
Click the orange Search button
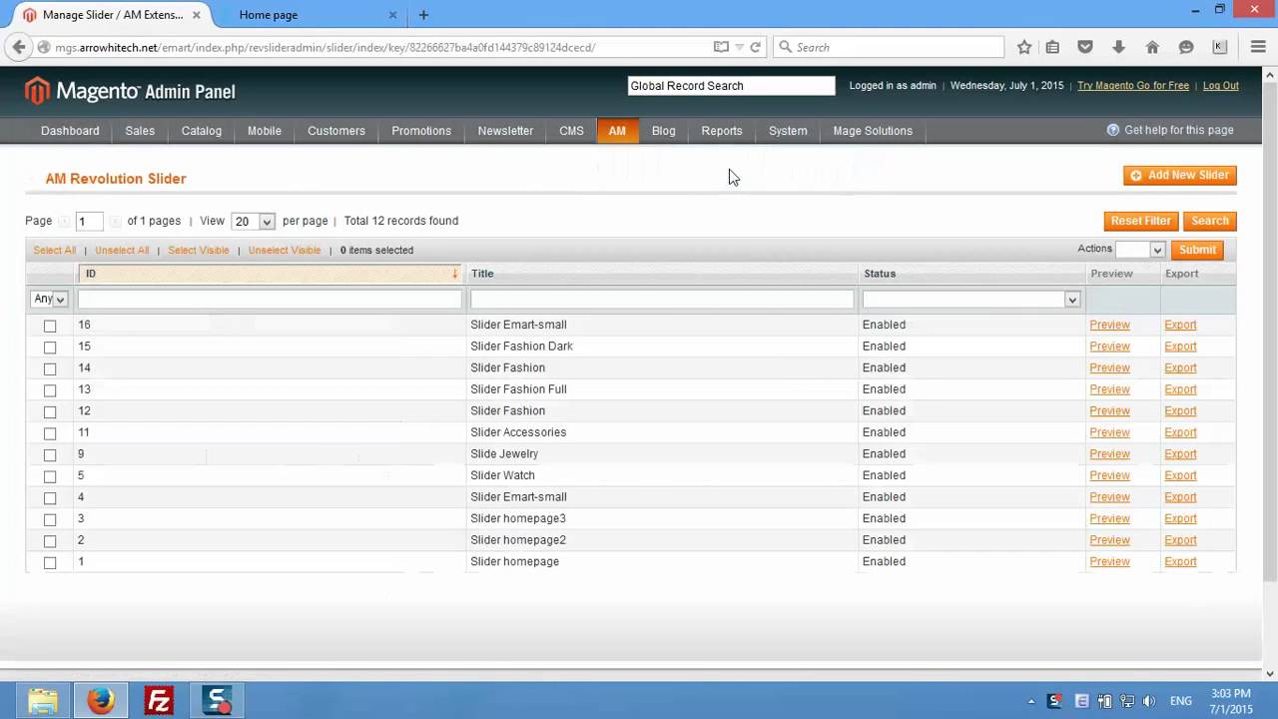tap(1209, 221)
